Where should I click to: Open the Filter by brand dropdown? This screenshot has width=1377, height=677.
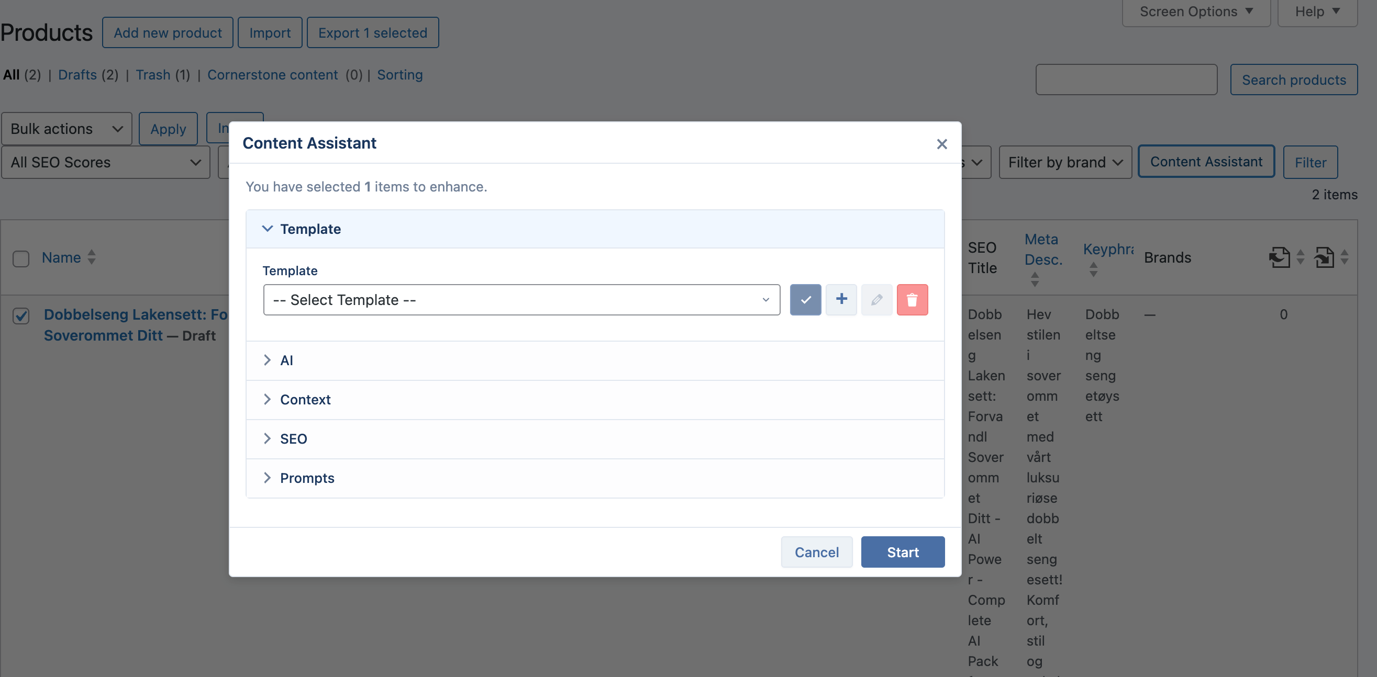pos(1065,162)
